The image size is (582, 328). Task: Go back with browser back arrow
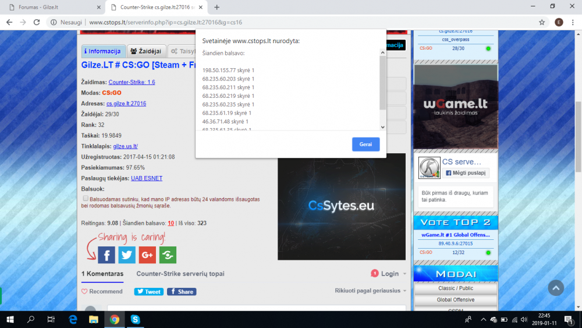pos(9,22)
